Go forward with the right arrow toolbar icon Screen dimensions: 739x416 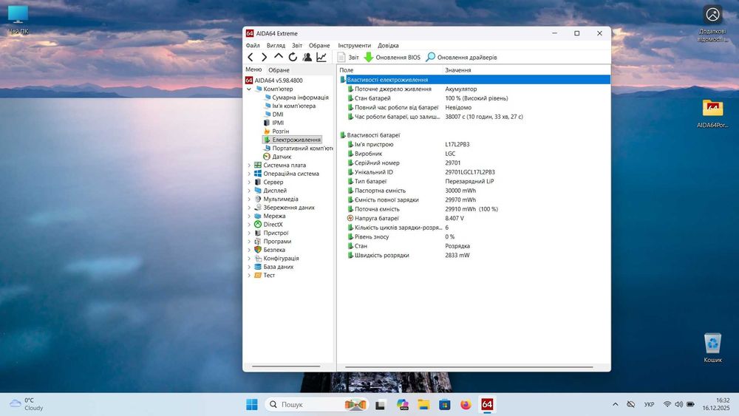[265, 57]
